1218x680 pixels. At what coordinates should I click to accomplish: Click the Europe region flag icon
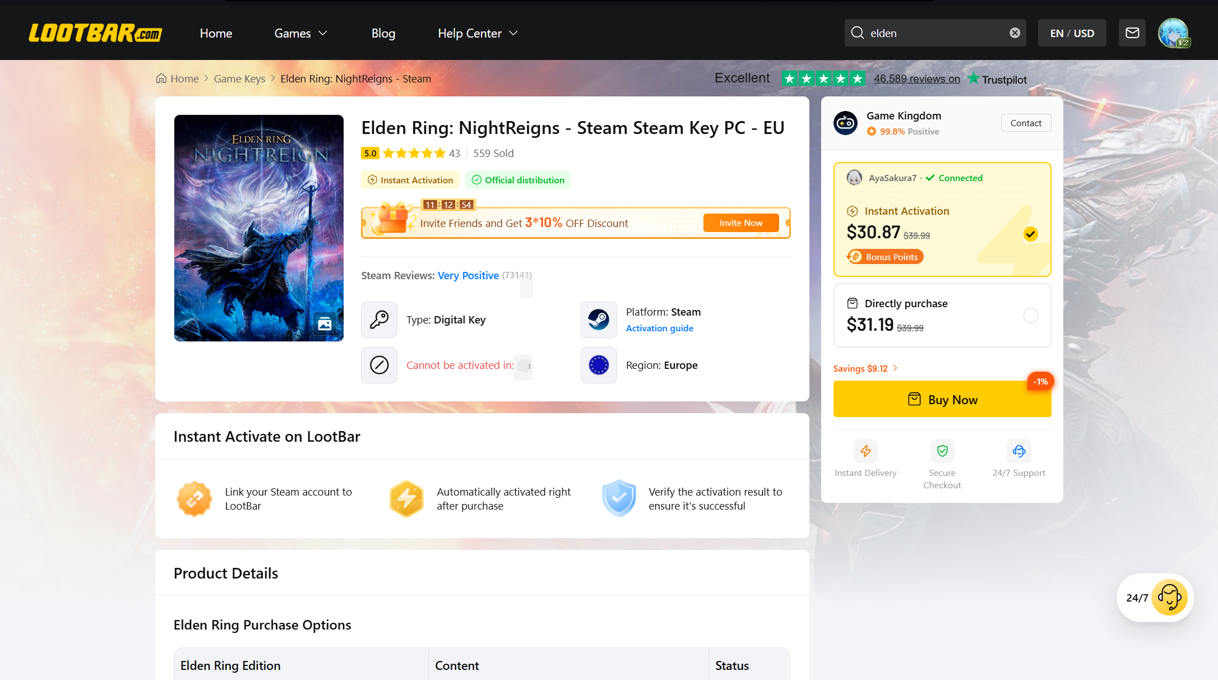(599, 365)
